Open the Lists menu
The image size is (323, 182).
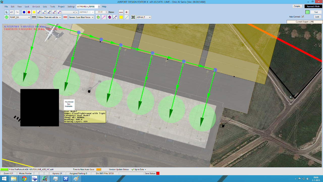tap(45, 7)
